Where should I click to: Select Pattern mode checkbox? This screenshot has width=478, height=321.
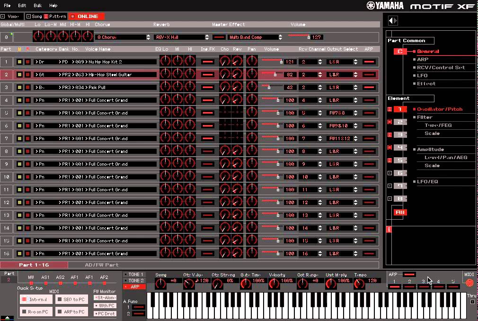[46, 16]
